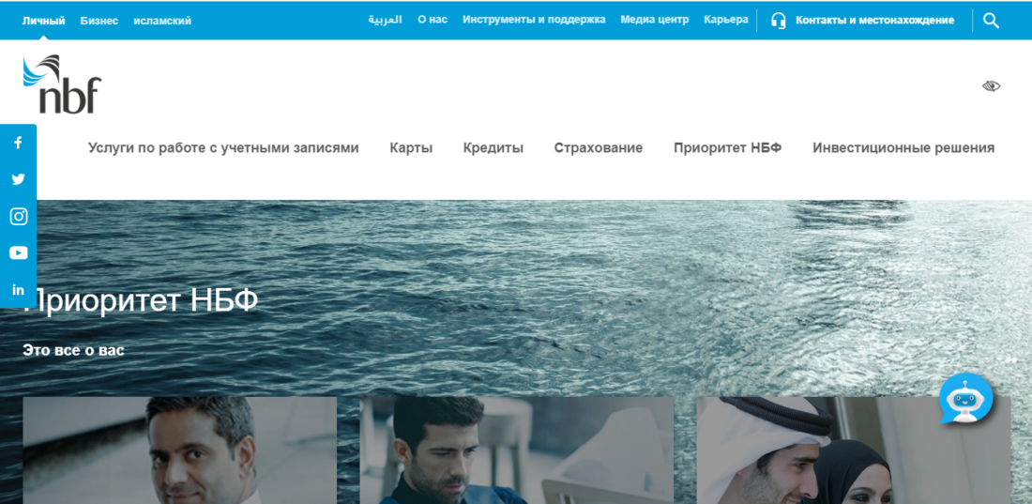Switch to the Бизнес tab
The height and width of the screenshot is (504, 1032).
coord(99,21)
